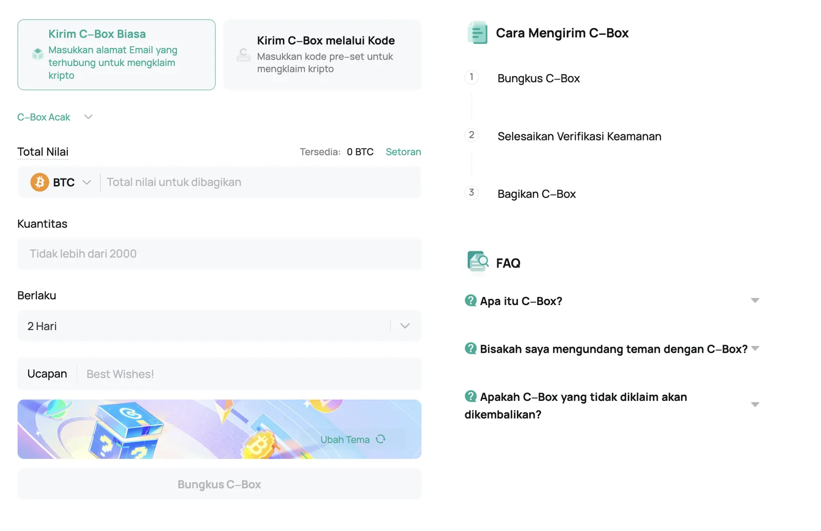The image size is (821, 531).
Task: Open the C-Box Acak type dropdown
Action: (55, 117)
